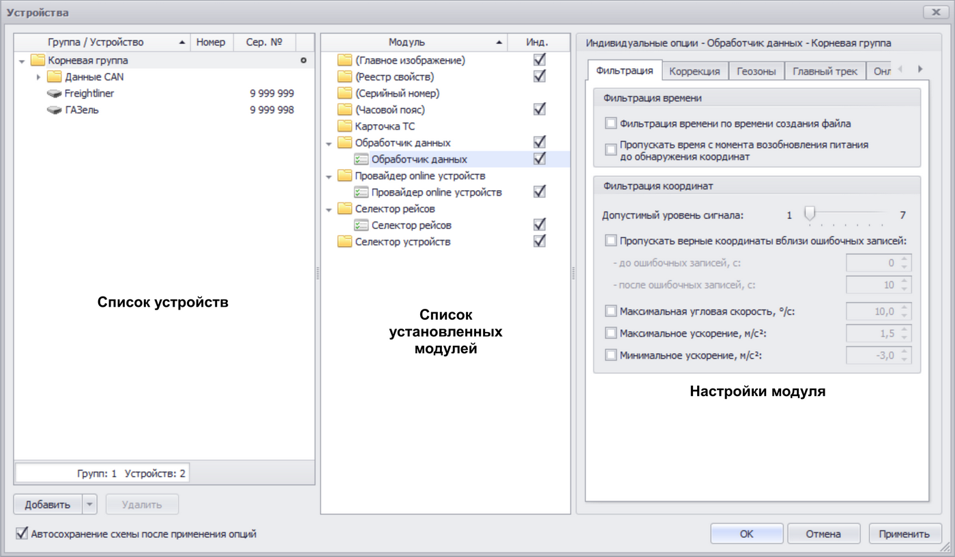Click the Данные CAN folder icon

(x=54, y=77)
